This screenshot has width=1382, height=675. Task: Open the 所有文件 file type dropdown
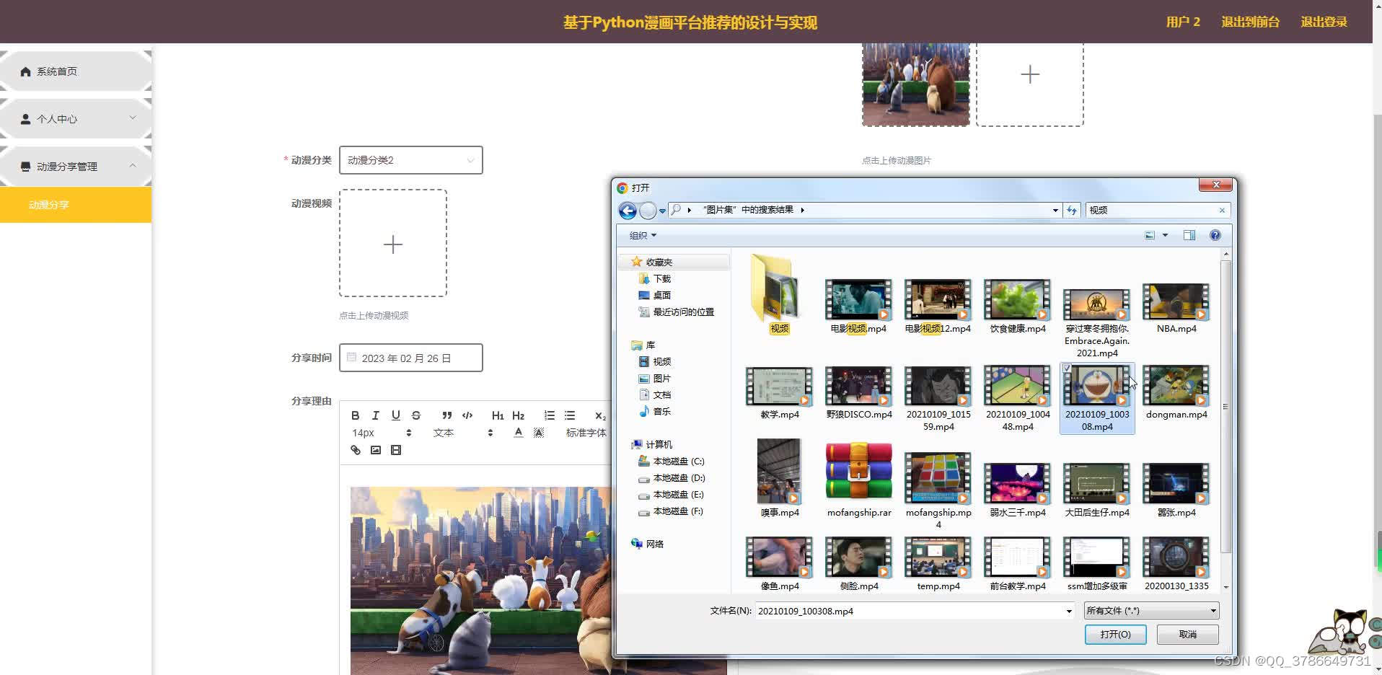pyautogui.click(x=1151, y=611)
